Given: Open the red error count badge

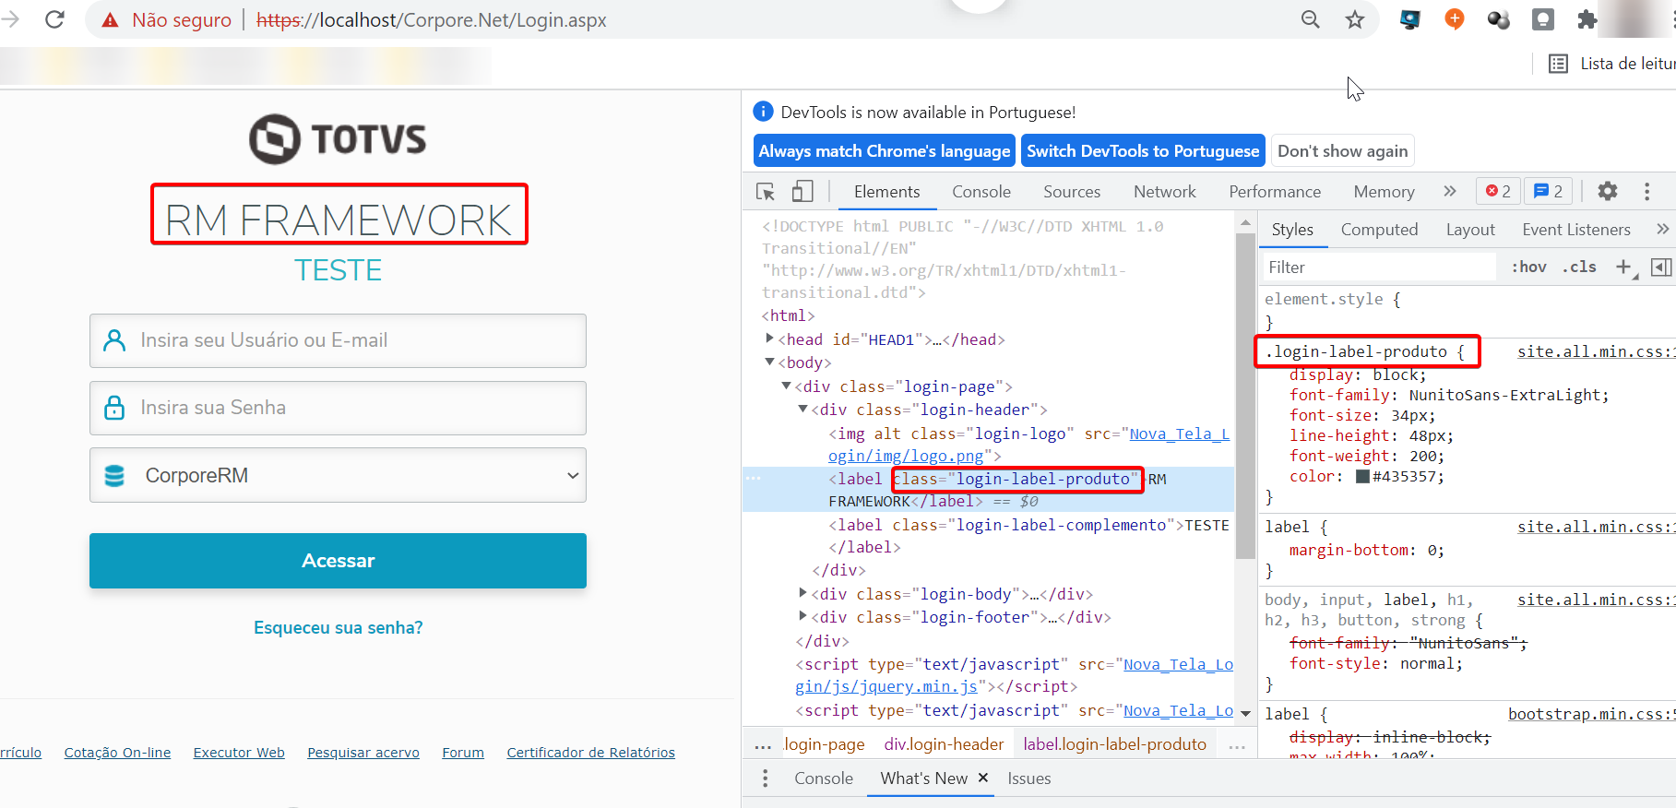Looking at the screenshot, I should point(1498,191).
